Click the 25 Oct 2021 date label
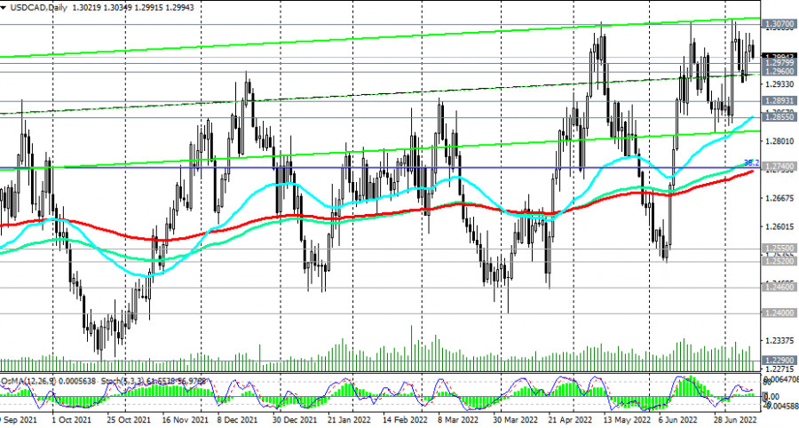 (x=127, y=420)
